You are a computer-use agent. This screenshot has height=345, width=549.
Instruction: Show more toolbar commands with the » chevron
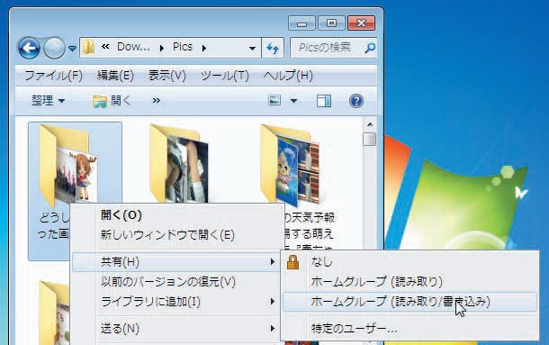click(x=157, y=101)
